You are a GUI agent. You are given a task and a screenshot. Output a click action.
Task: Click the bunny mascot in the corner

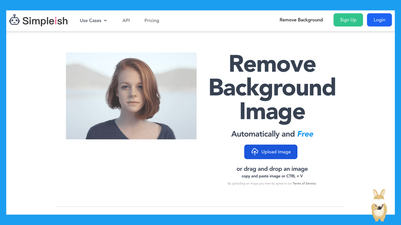[379, 205]
